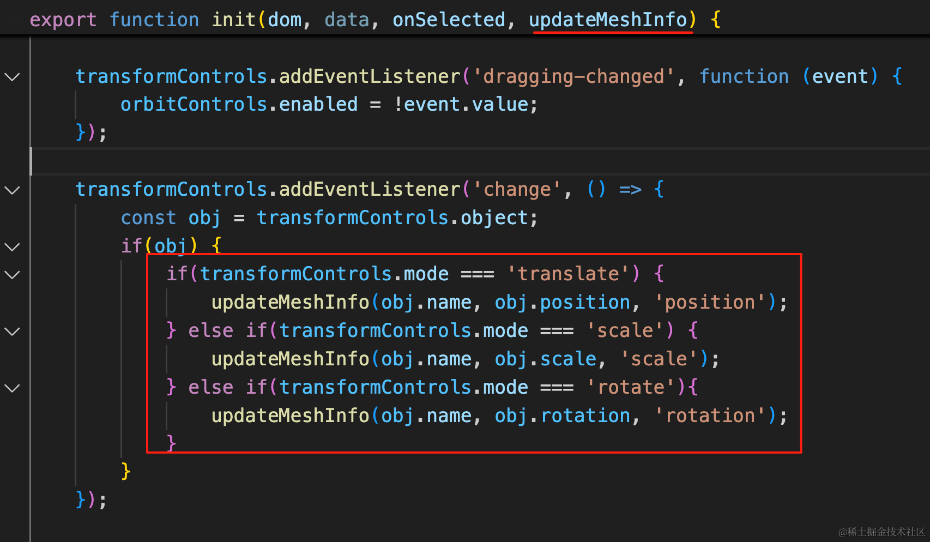The image size is (930, 542).
Task: Click "addEventListener" on the dragging-changed line
Action: click(x=370, y=77)
